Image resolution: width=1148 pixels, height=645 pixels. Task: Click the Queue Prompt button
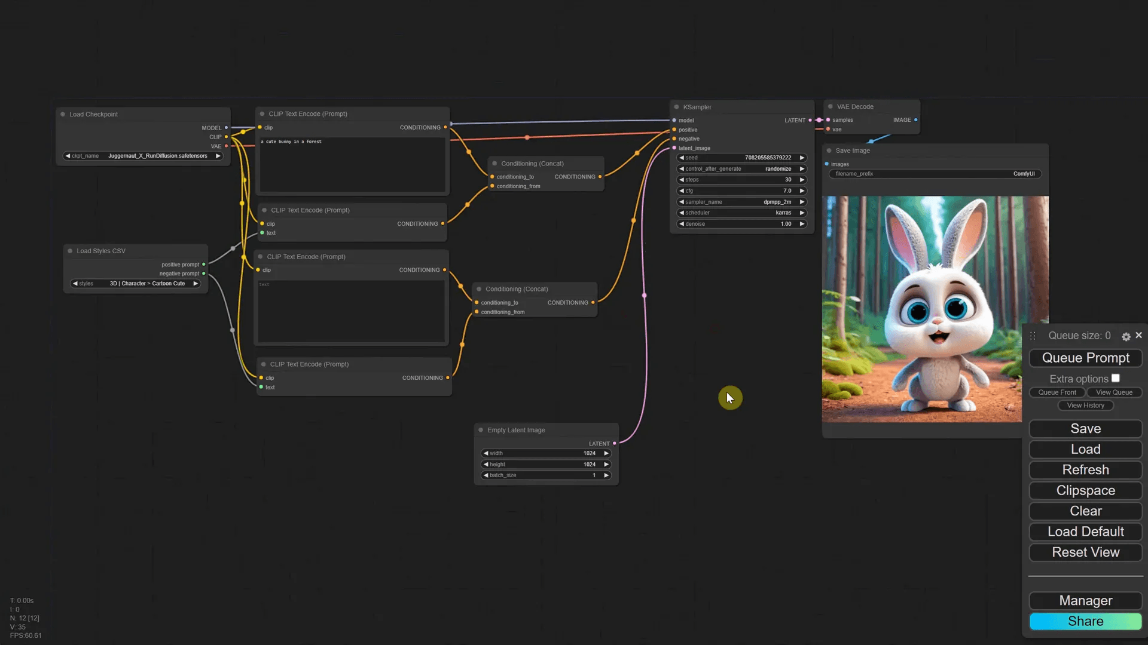click(x=1085, y=358)
